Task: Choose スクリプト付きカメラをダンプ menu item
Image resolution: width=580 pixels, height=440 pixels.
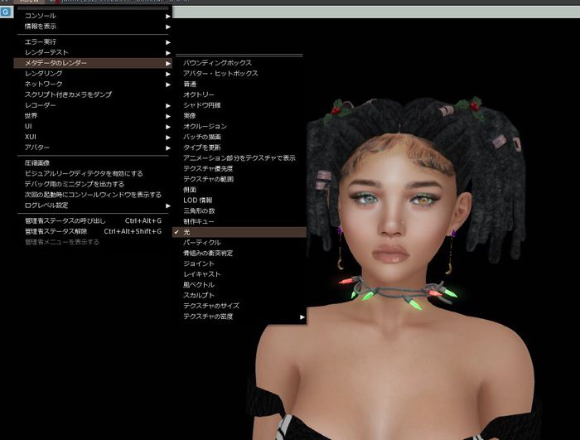Action: coord(93,94)
